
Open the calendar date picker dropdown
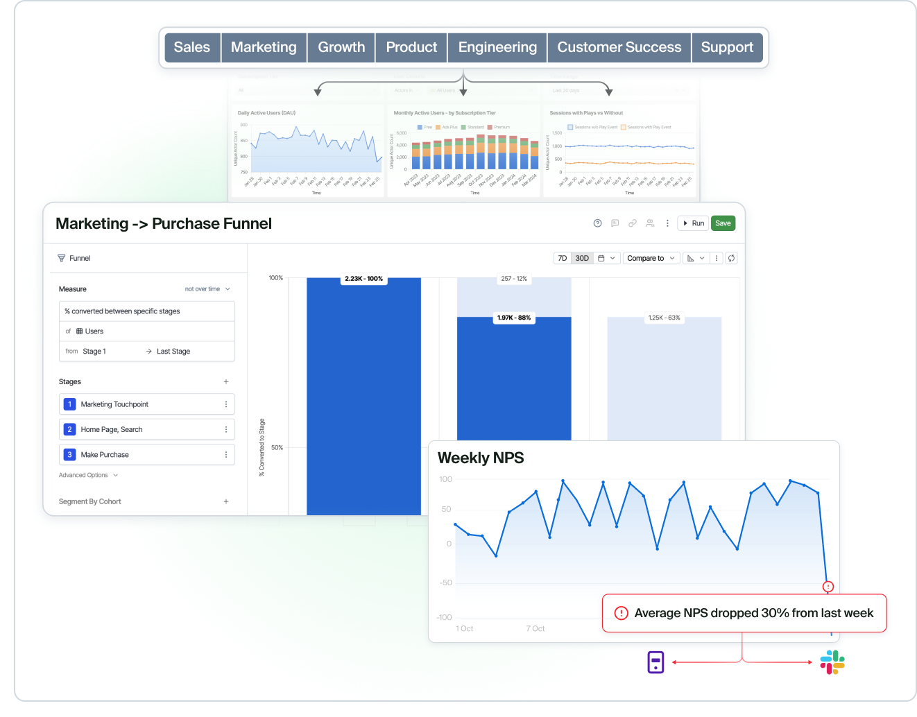click(606, 258)
